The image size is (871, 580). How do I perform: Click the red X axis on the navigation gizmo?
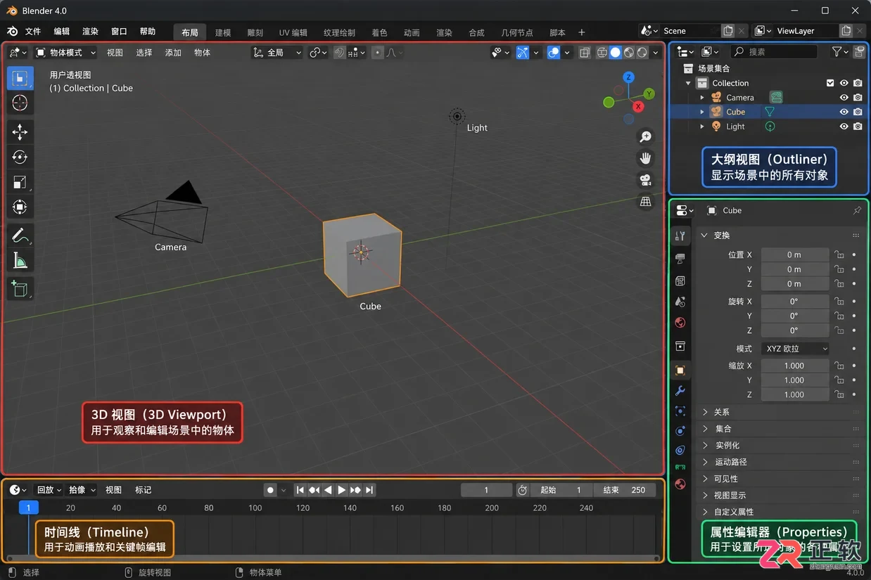coord(638,106)
